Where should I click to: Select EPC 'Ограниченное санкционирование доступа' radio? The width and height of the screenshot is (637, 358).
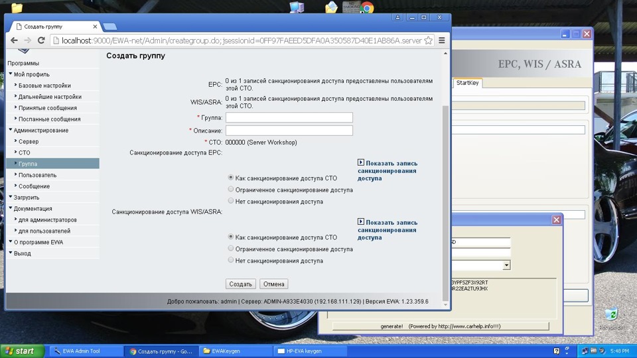pyautogui.click(x=231, y=189)
